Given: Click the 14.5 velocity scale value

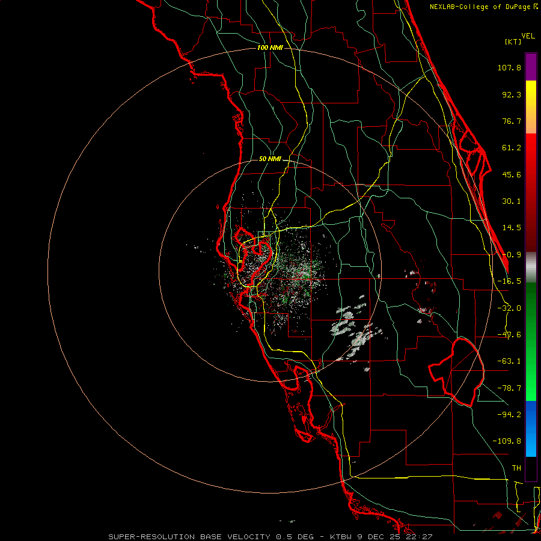Looking at the screenshot, I should 512,228.
